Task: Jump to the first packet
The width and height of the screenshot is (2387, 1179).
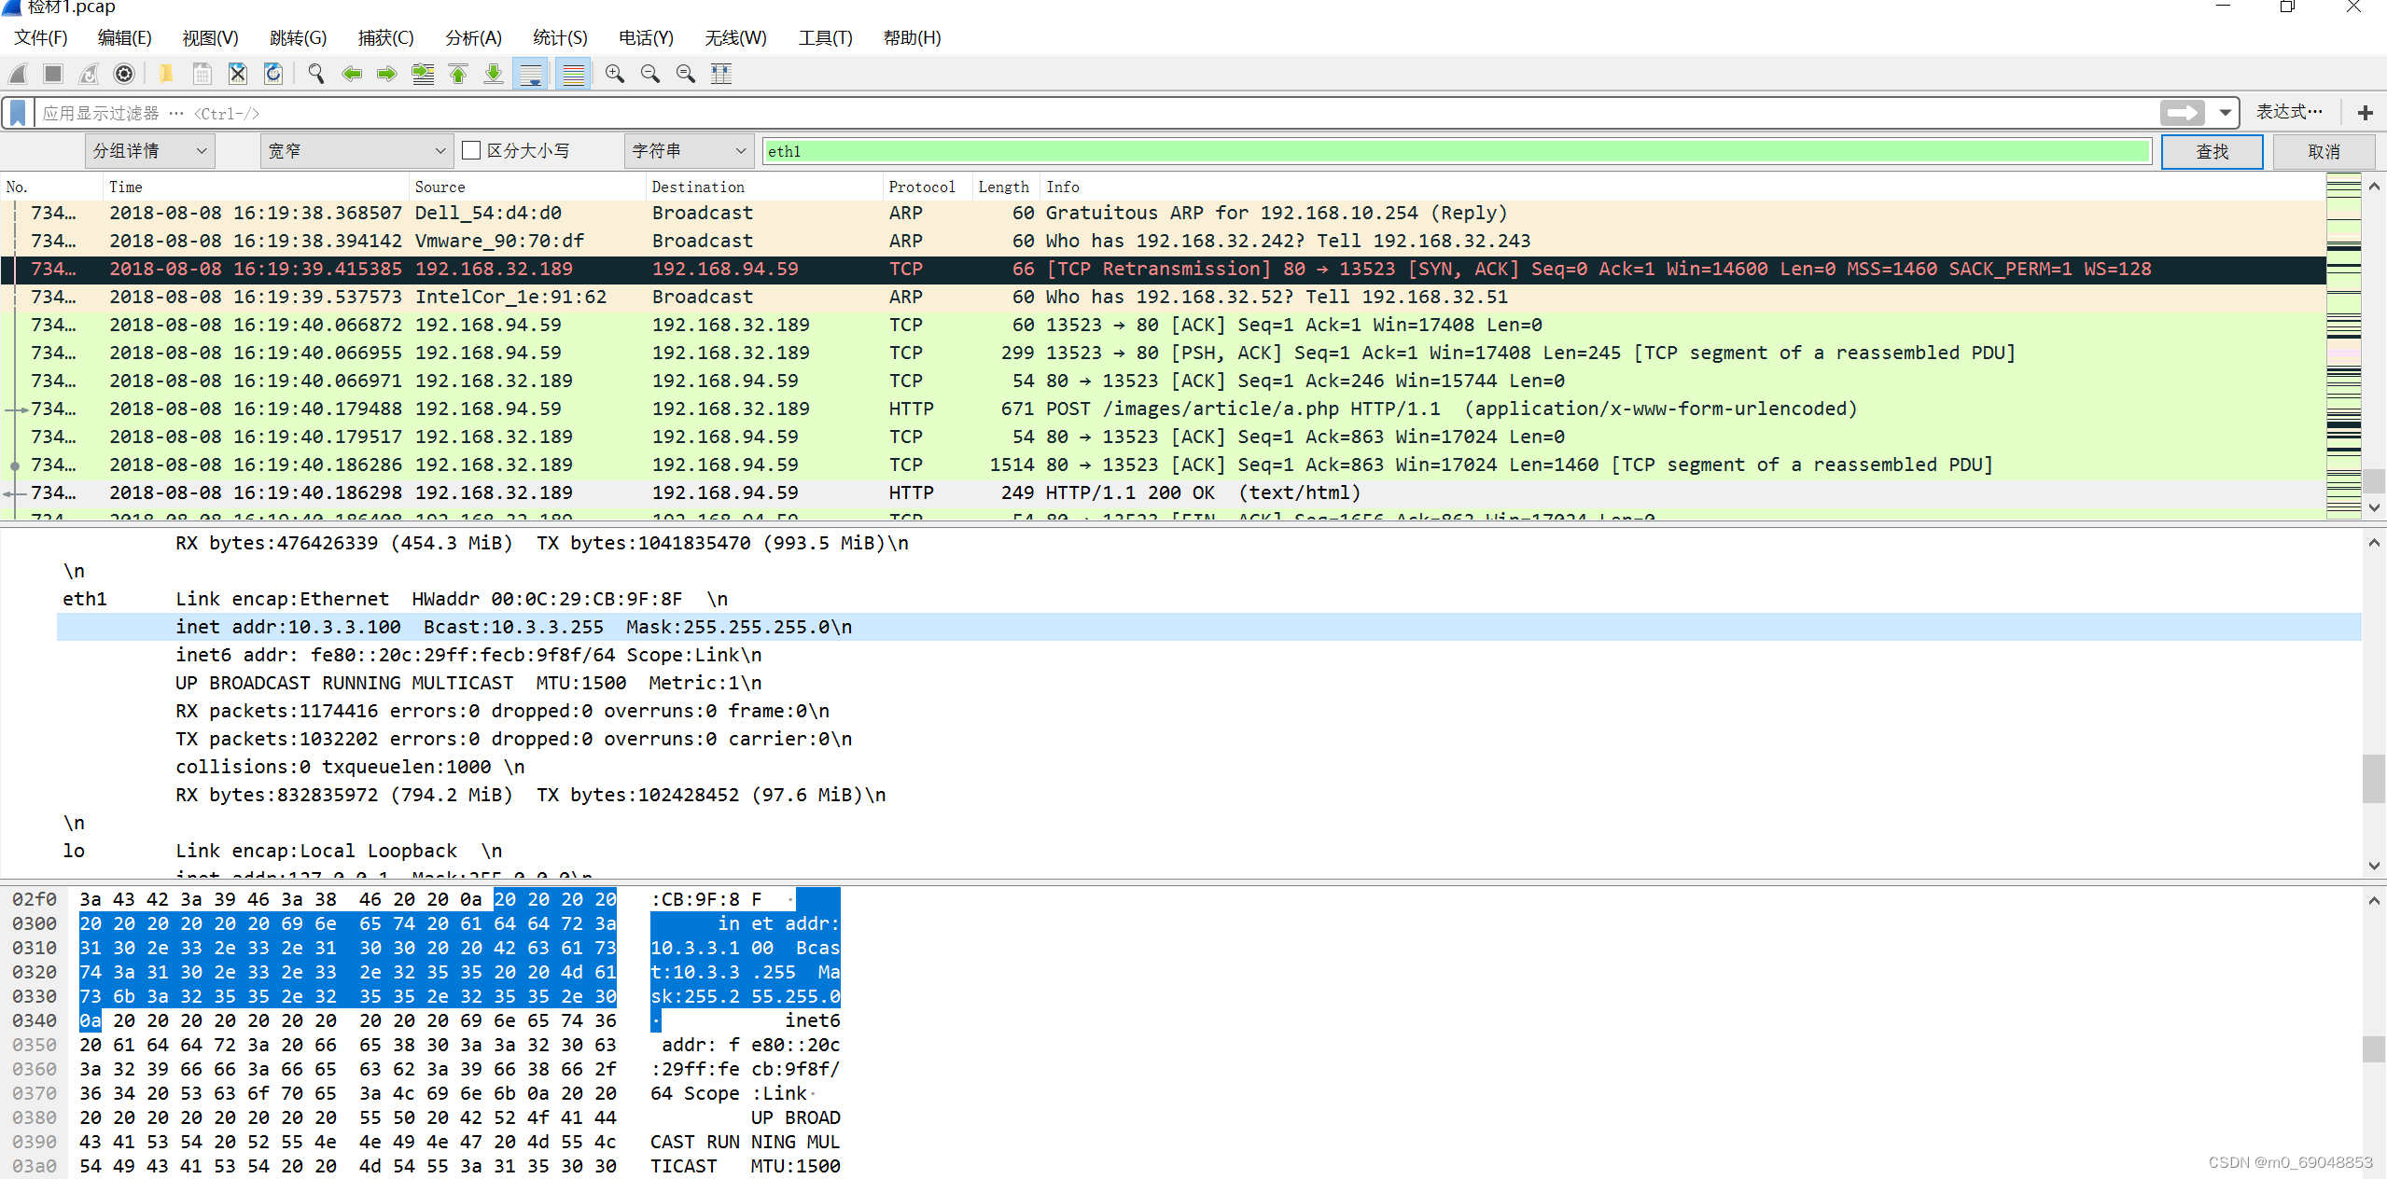Action: click(458, 74)
